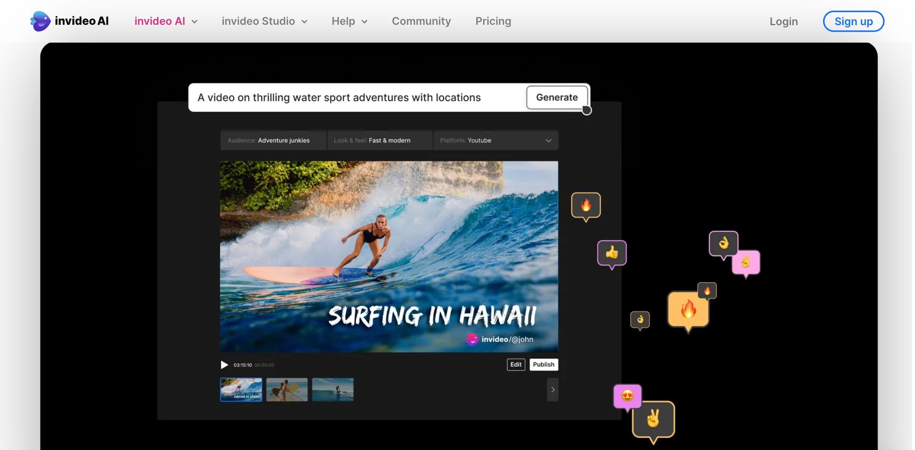The height and width of the screenshot is (450, 915).
Task: Click the thumbs up reaction bubble
Action: (612, 252)
